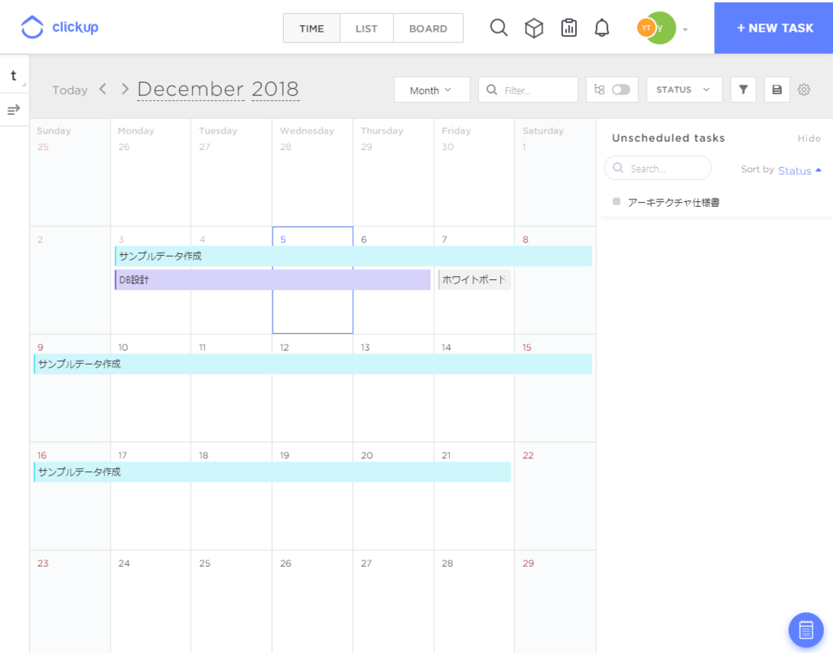Click the Filter input field
The height and width of the screenshot is (653, 833).
[x=528, y=90]
